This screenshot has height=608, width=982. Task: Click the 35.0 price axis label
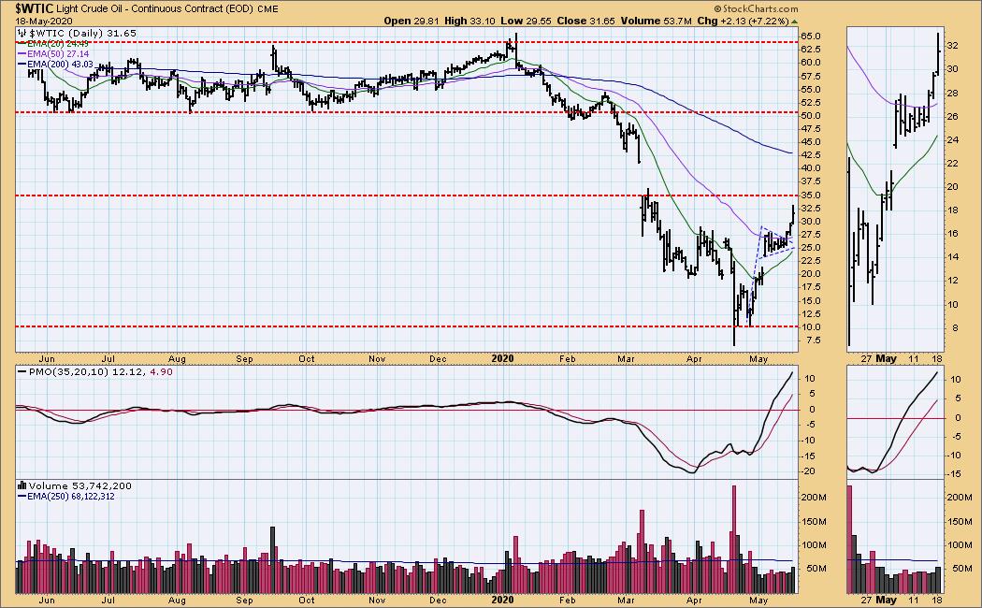click(x=812, y=195)
